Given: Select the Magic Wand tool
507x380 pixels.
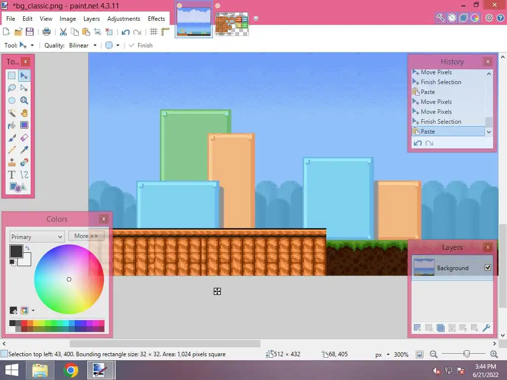Looking at the screenshot, I should [x=12, y=113].
